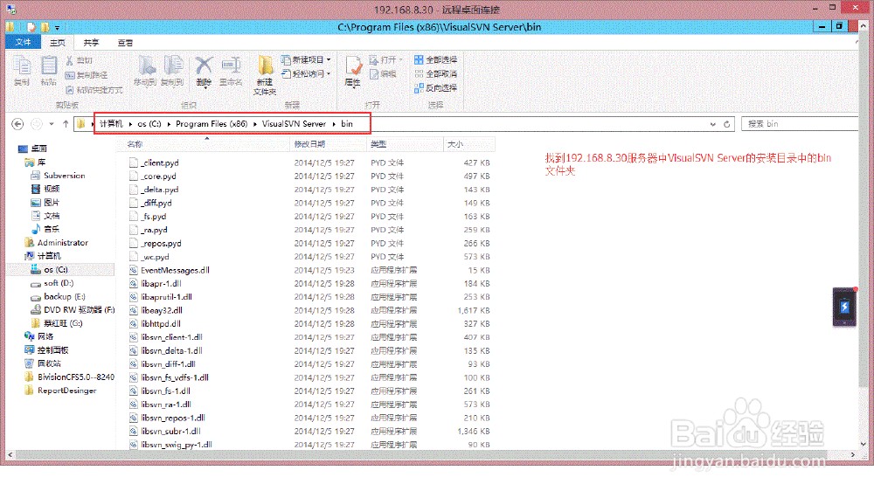Select the _client.pyd file
This screenshot has height=491, width=874.
coord(154,163)
